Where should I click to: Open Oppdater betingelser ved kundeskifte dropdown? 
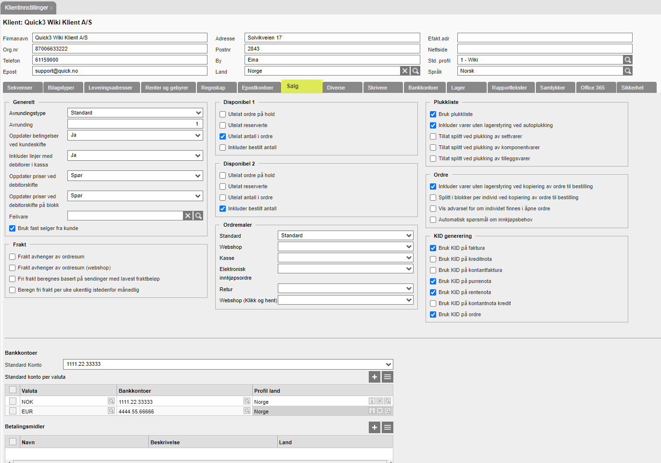[135, 135]
